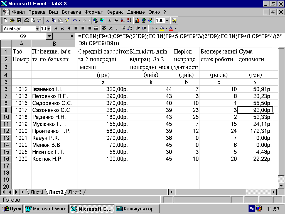The width and height of the screenshot is (285, 214).
Task: Open the zoom percentage dropdown
Action: 167,20
